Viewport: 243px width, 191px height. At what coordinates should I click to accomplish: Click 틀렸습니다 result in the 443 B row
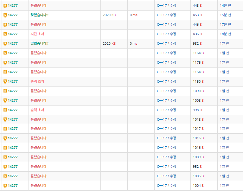[38, 6]
